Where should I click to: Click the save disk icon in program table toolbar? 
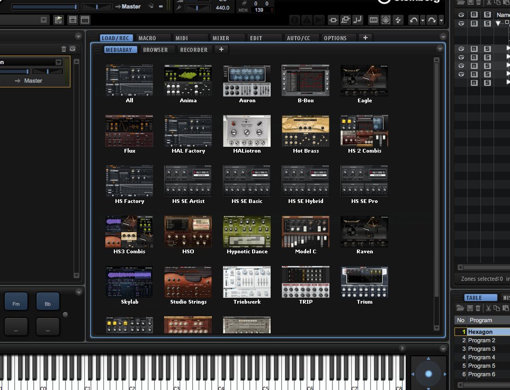pos(470,308)
